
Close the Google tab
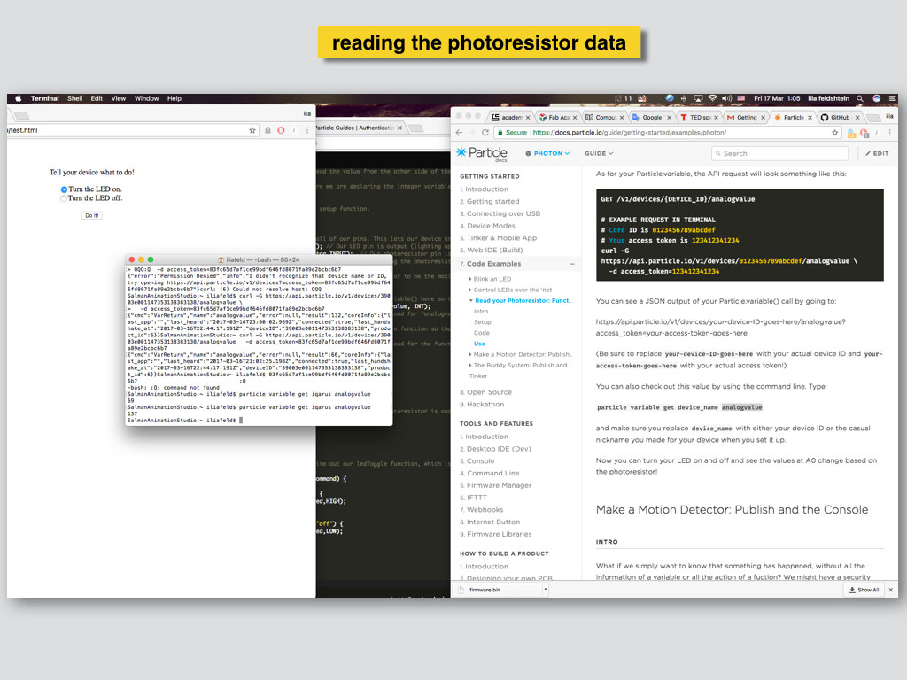point(670,118)
